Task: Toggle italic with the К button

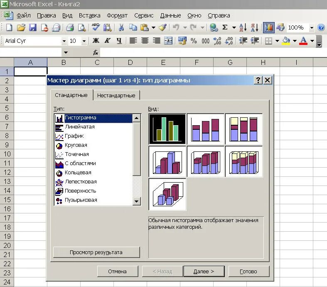Action: pyautogui.click(x=107, y=41)
